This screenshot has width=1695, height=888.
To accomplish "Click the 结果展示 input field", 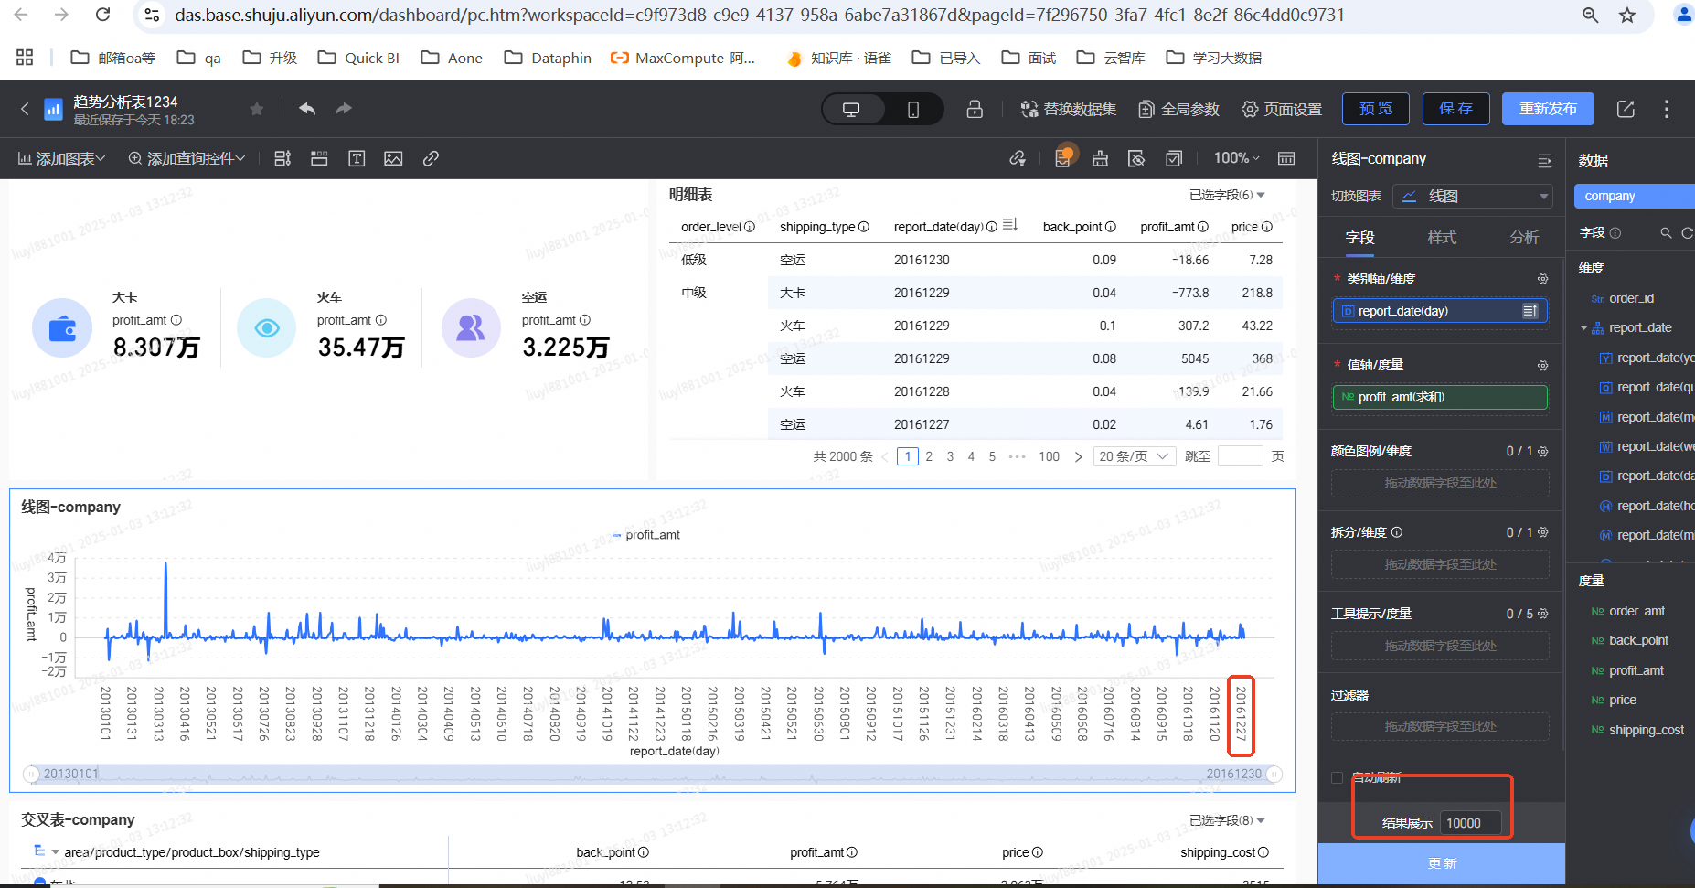I will click(x=1470, y=823).
